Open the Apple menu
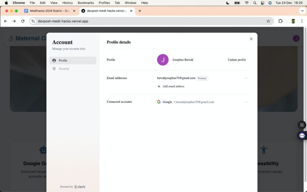Viewport: 307px width, 192px height. coord(6,3)
